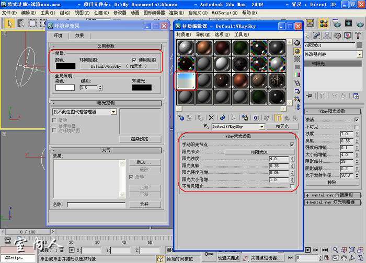Uncheck the 使用贴图 checkbox
366x263 pixels.
135,60
